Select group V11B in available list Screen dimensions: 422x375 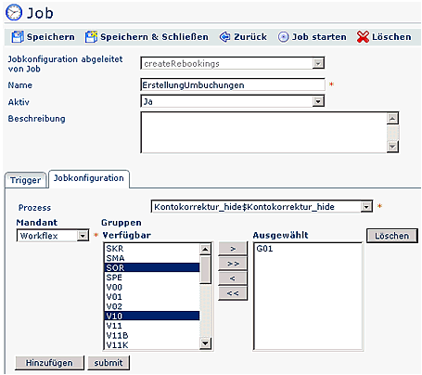pyautogui.click(x=152, y=335)
